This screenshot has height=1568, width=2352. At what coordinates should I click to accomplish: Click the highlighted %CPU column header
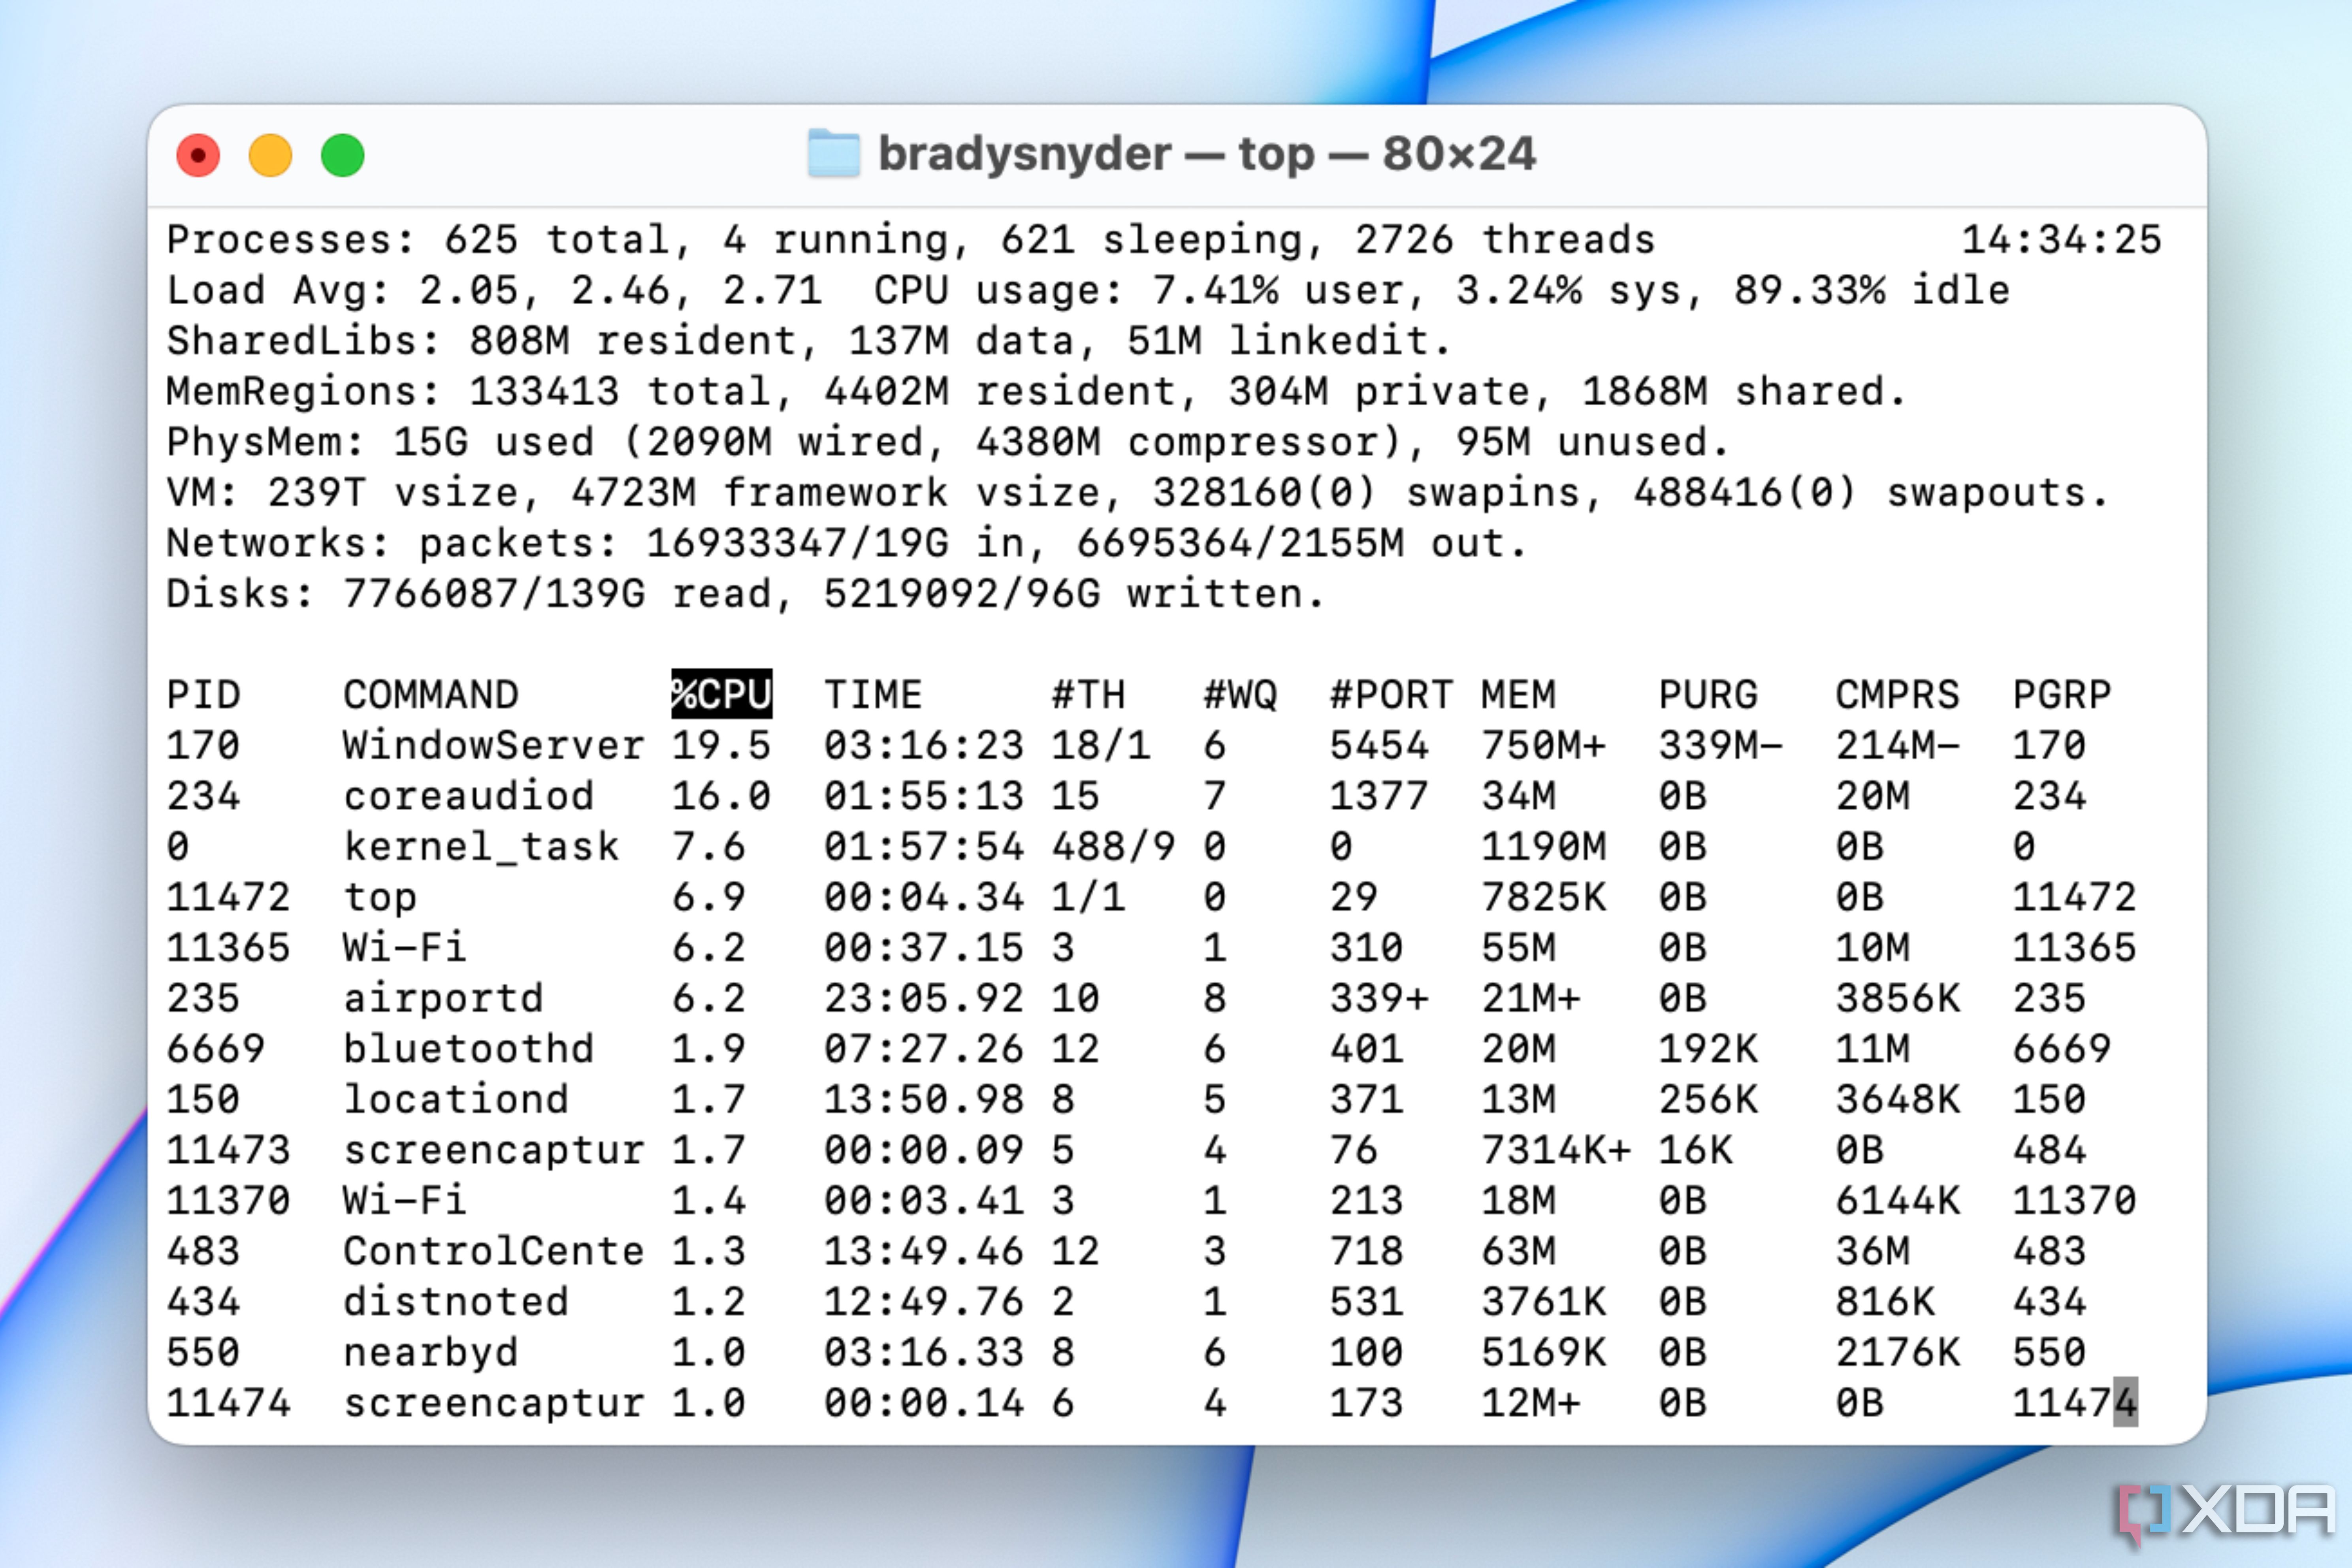[x=721, y=694]
